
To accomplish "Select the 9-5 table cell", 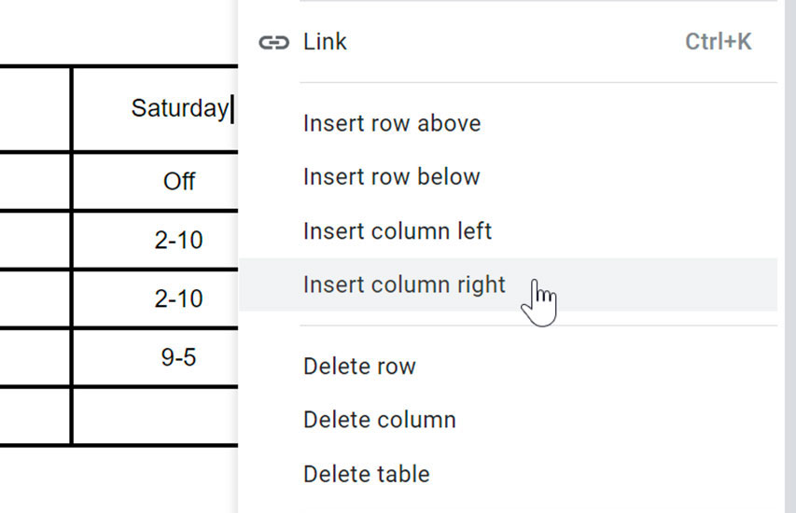I will click(177, 357).
